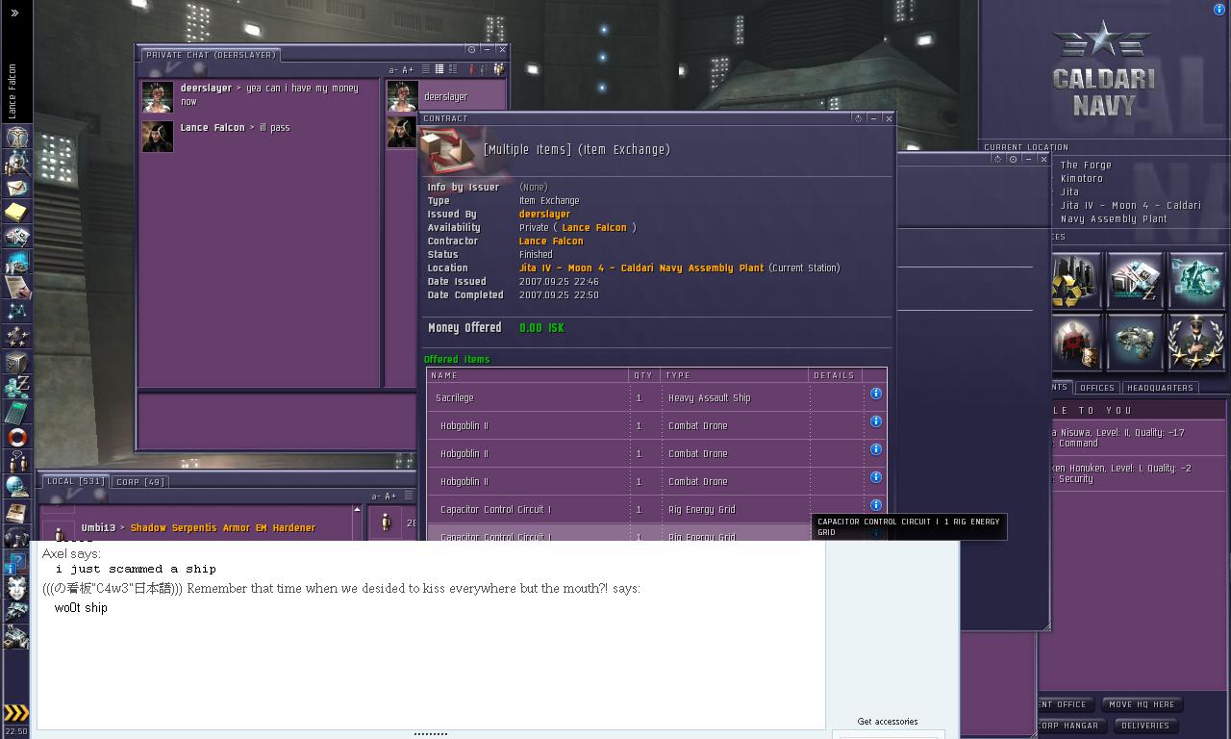Screen dimensions: 1231x739
Task: Open the lifebuoy help icon
Action: pyautogui.click(x=16, y=437)
